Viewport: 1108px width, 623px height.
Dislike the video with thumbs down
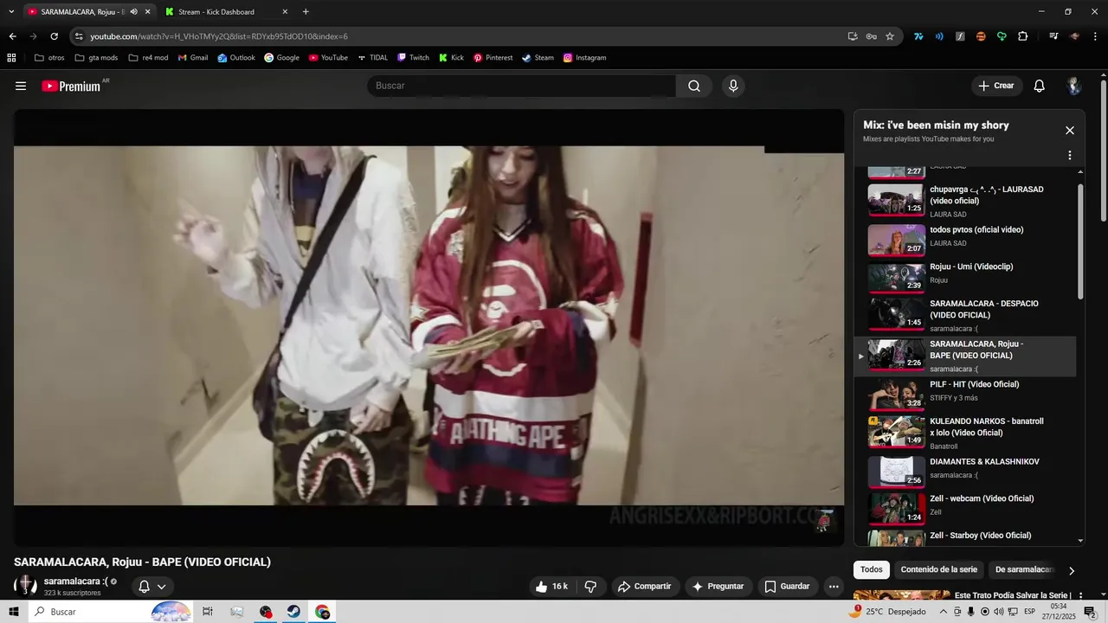[590, 587]
